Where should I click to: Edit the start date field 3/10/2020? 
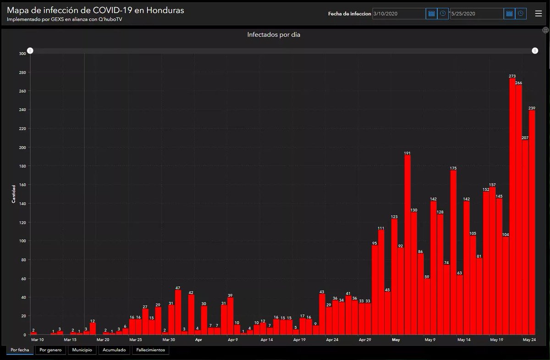(x=399, y=14)
